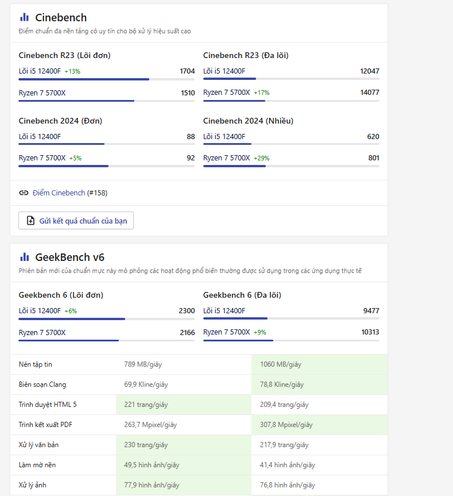Click Ryzen 7 5700X under Cinebench R23 (Đa lõi)

[x=226, y=93]
